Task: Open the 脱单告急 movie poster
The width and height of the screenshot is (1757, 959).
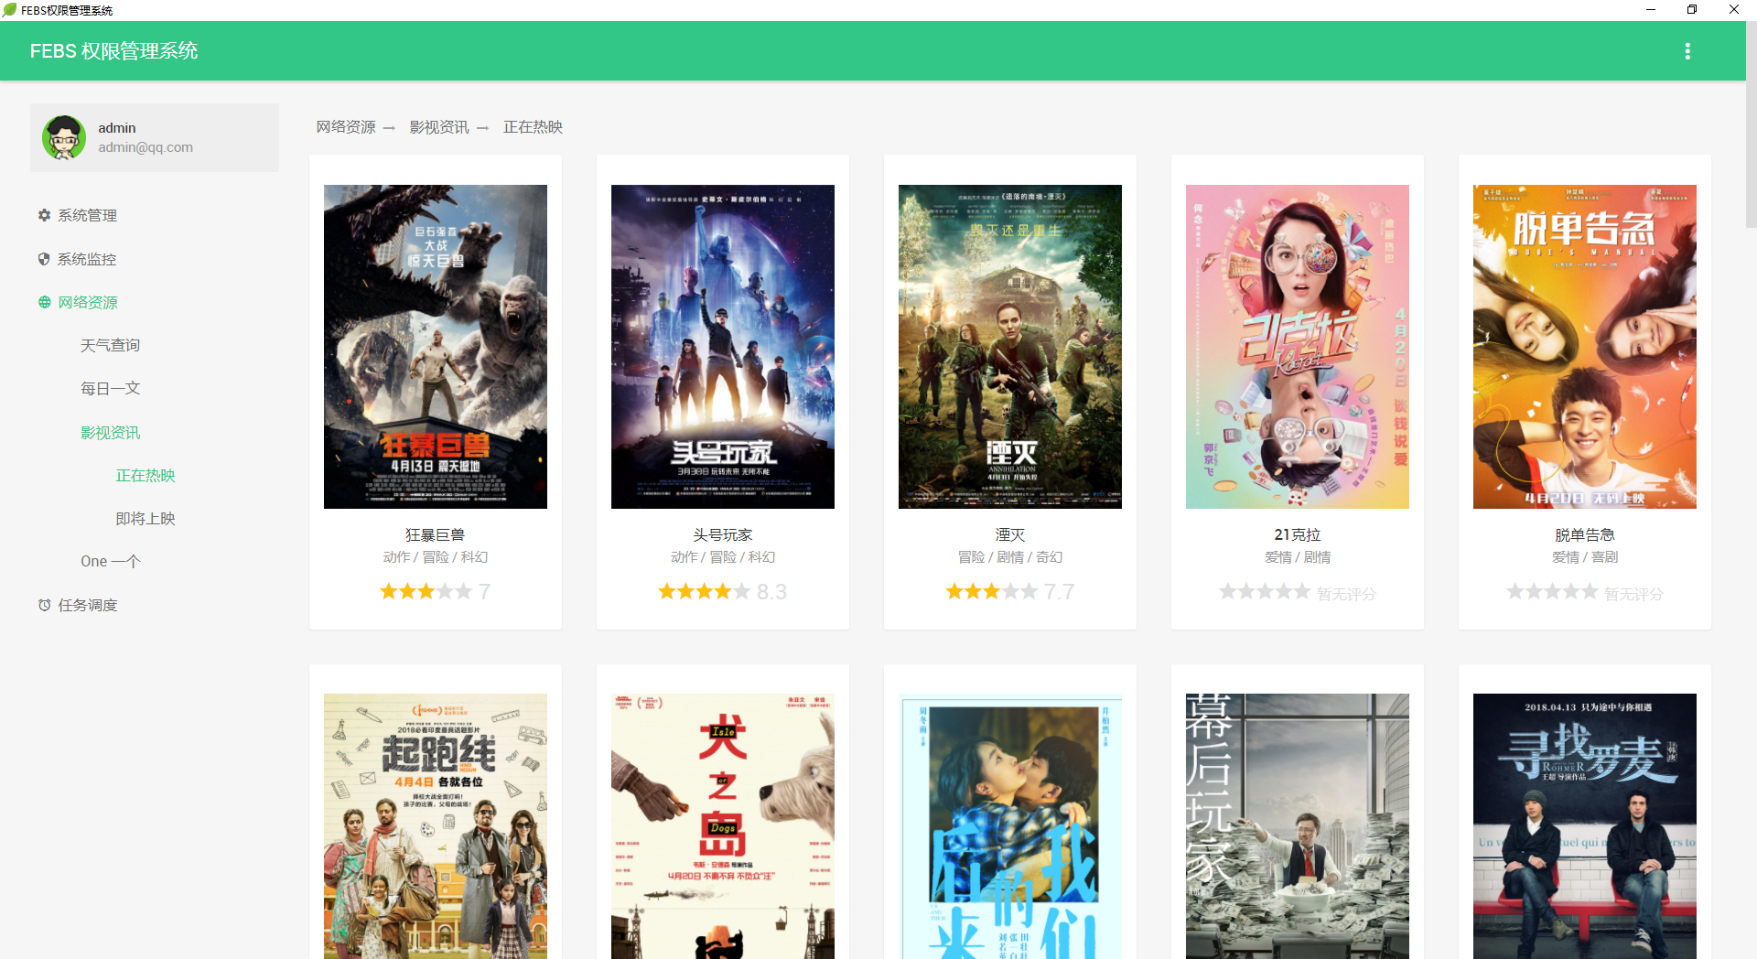Action: point(1585,347)
